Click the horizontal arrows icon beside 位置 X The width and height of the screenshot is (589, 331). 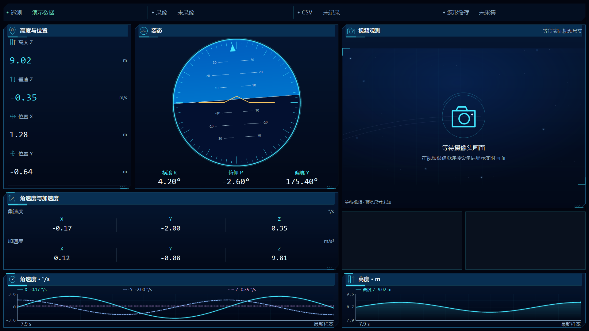[13, 116]
